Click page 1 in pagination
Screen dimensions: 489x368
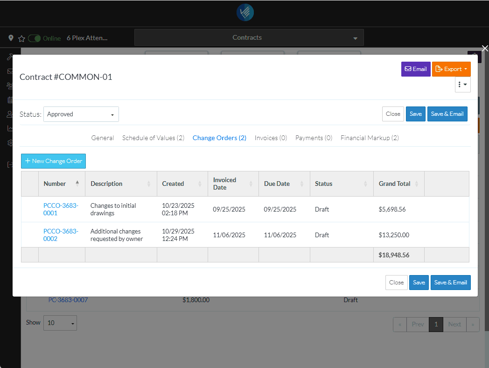pos(436,325)
